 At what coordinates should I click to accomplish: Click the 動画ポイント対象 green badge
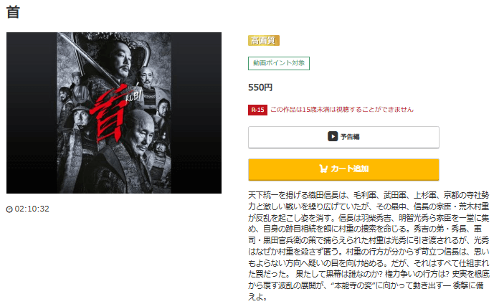[279, 63]
